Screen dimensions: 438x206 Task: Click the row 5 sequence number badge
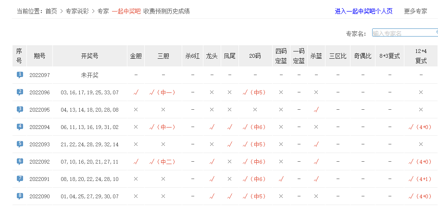pos(20,144)
